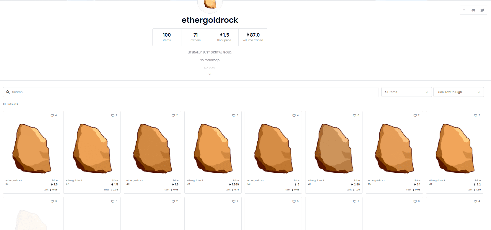Click the heart on item 23 card

point(355,115)
